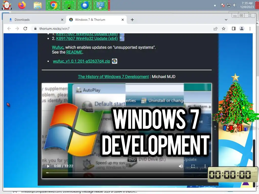
Task: Play the Windows 7 Development video
Action: pyautogui.click(x=48, y=166)
